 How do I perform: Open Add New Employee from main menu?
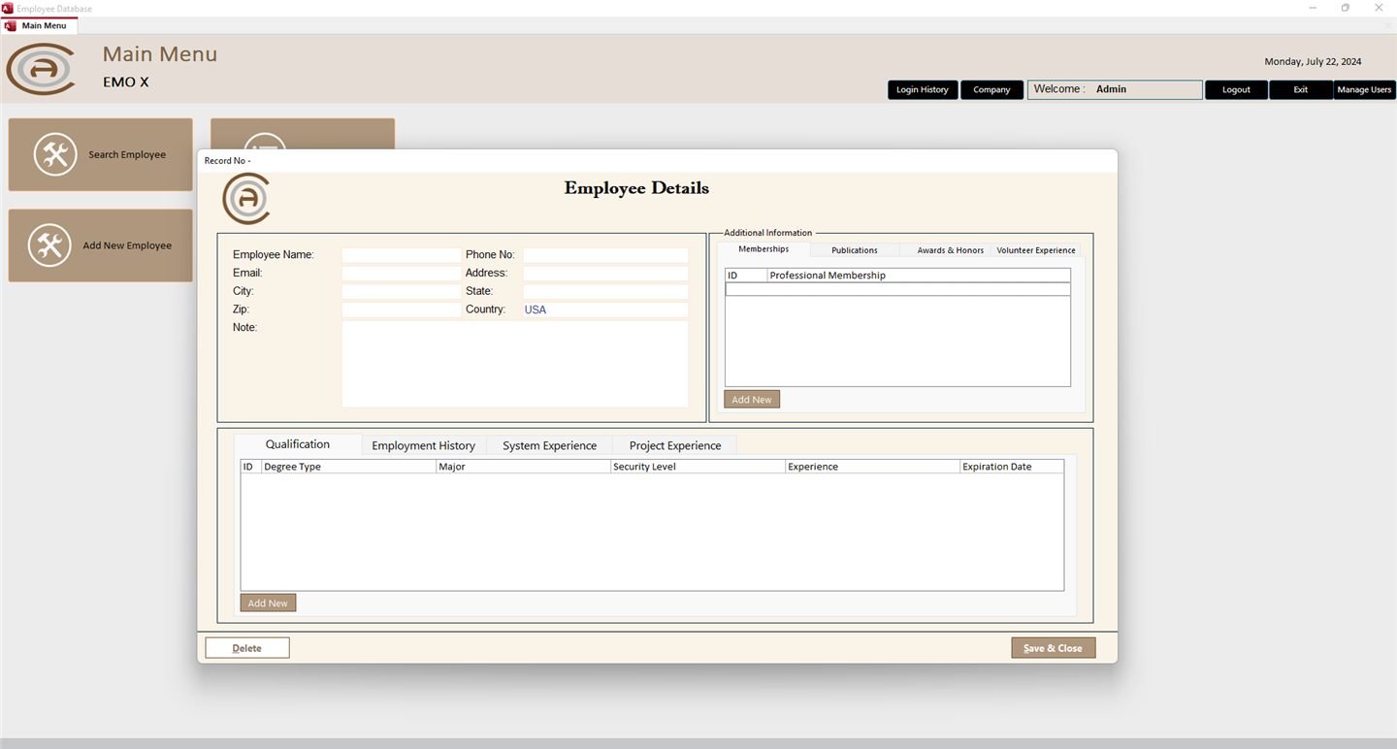[101, 245]
